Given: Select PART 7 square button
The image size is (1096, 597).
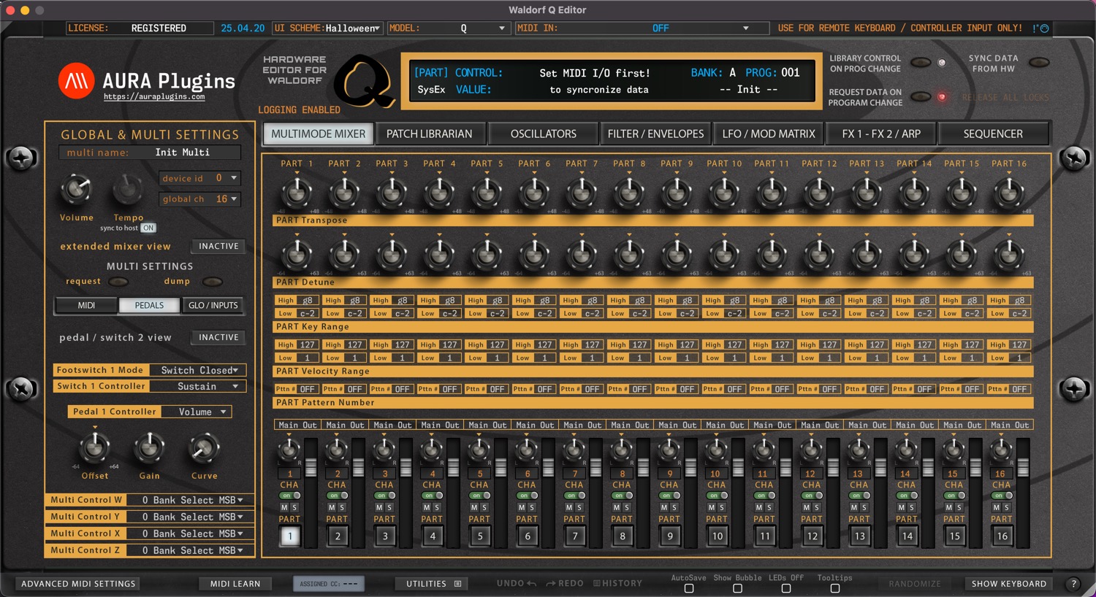Looking at the screenshot, I should [x=575, y=536].
